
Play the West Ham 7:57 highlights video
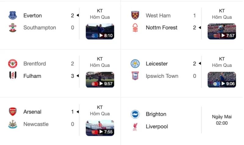point(222,31)
